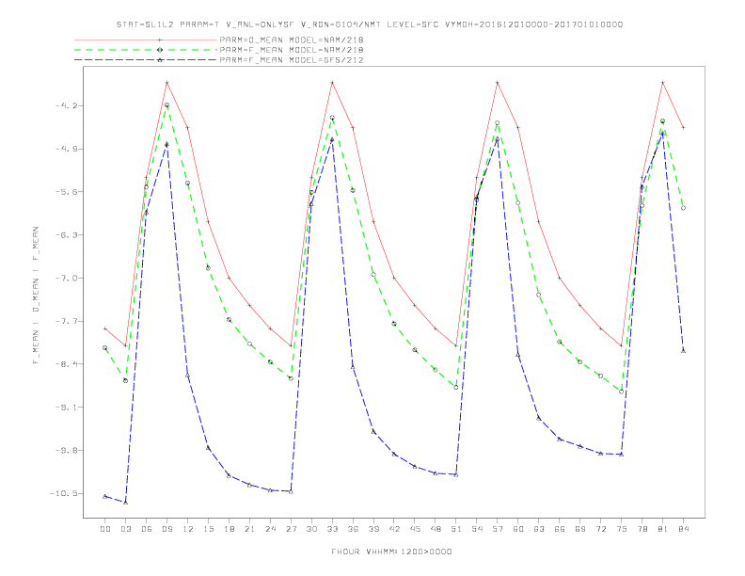The height and width of the screenshot is (576, 745).
Task: Click the chart title starting STAT=SL1L2
Action: [x=369, y=24]
